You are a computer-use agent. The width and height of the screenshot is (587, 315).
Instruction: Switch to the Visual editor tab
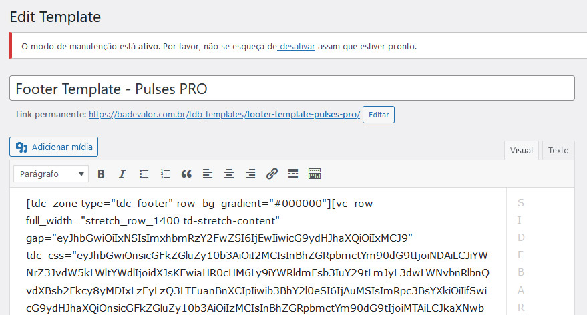coord(521,150)
